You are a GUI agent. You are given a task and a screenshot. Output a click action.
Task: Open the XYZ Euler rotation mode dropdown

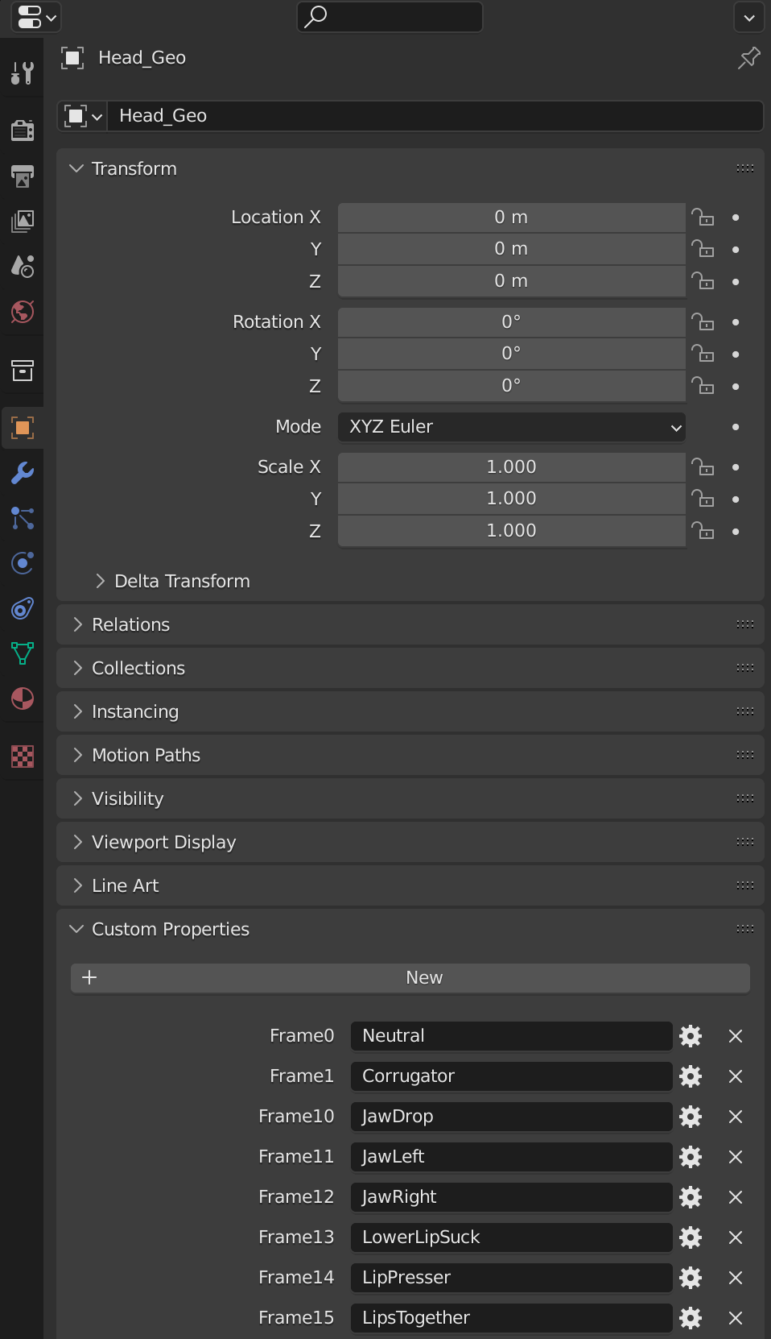tap(512, 427)
